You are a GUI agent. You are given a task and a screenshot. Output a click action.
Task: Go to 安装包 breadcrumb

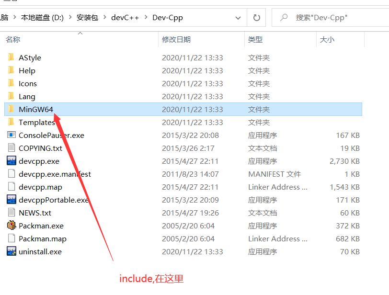(x=87, y=18)
